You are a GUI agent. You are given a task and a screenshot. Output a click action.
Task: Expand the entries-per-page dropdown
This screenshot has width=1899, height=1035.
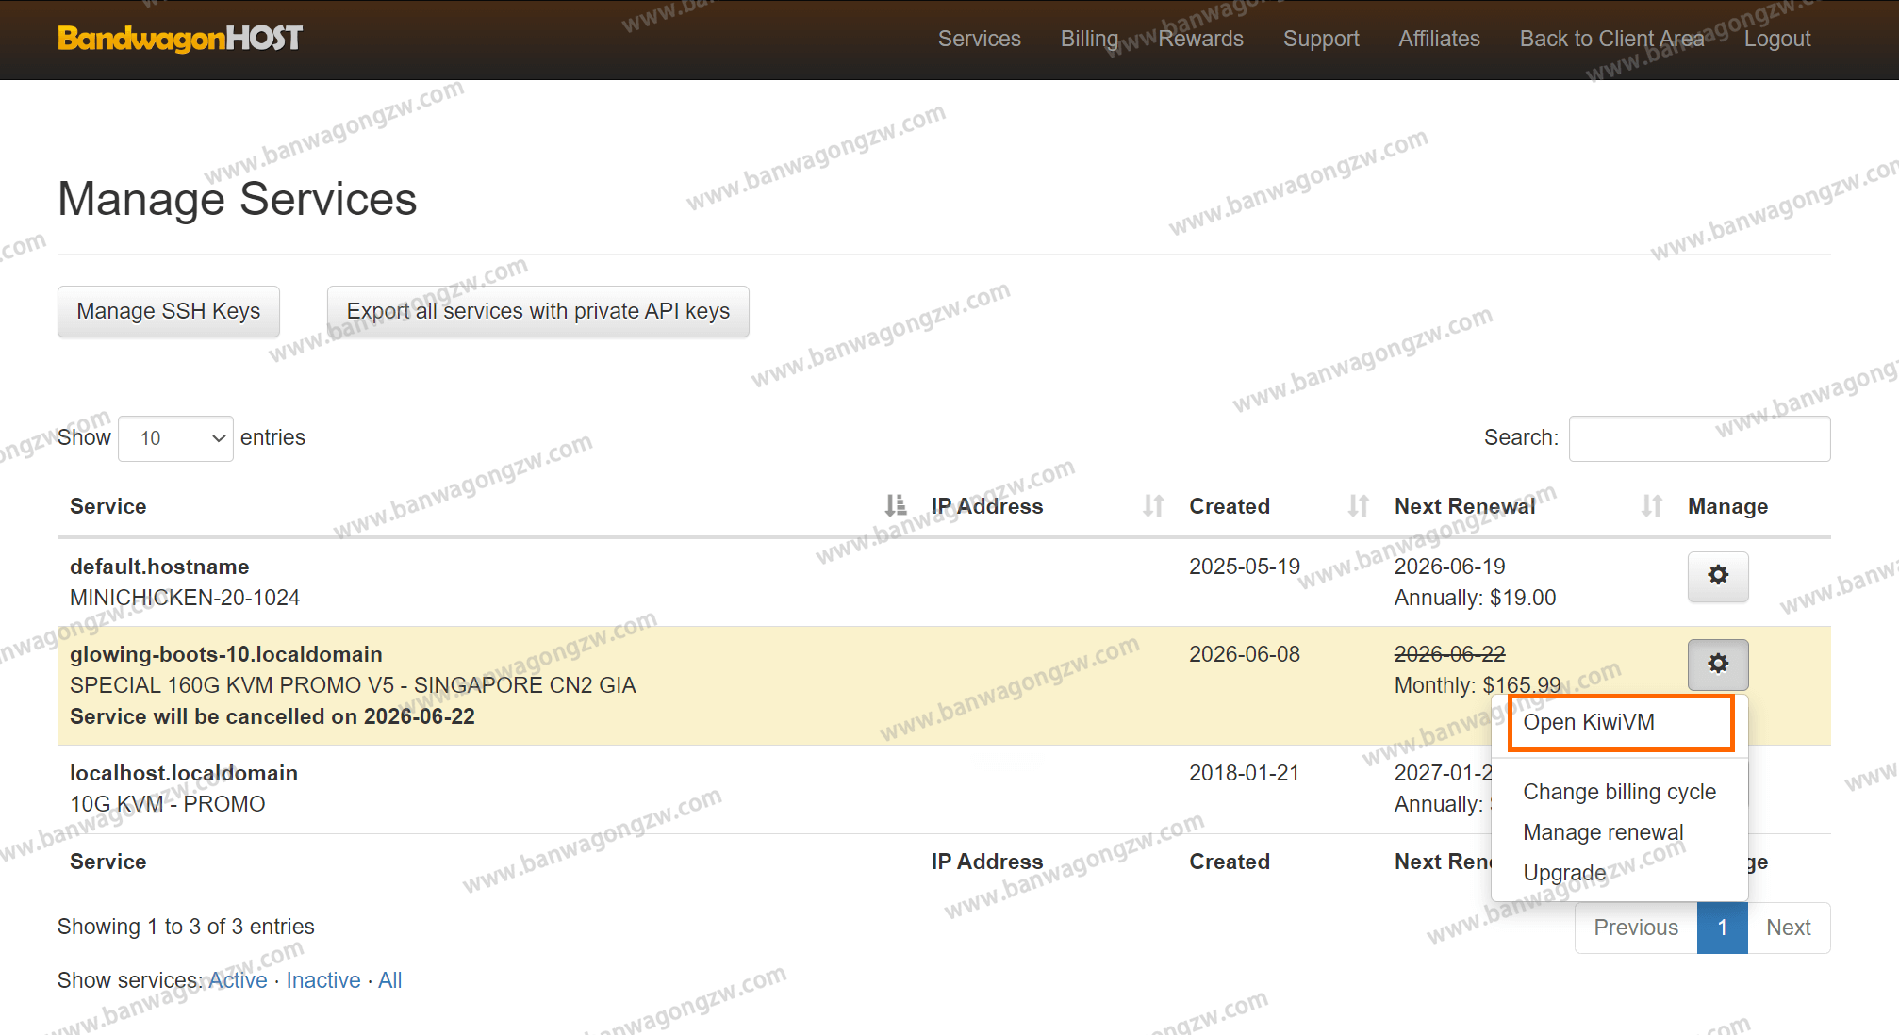175,438
